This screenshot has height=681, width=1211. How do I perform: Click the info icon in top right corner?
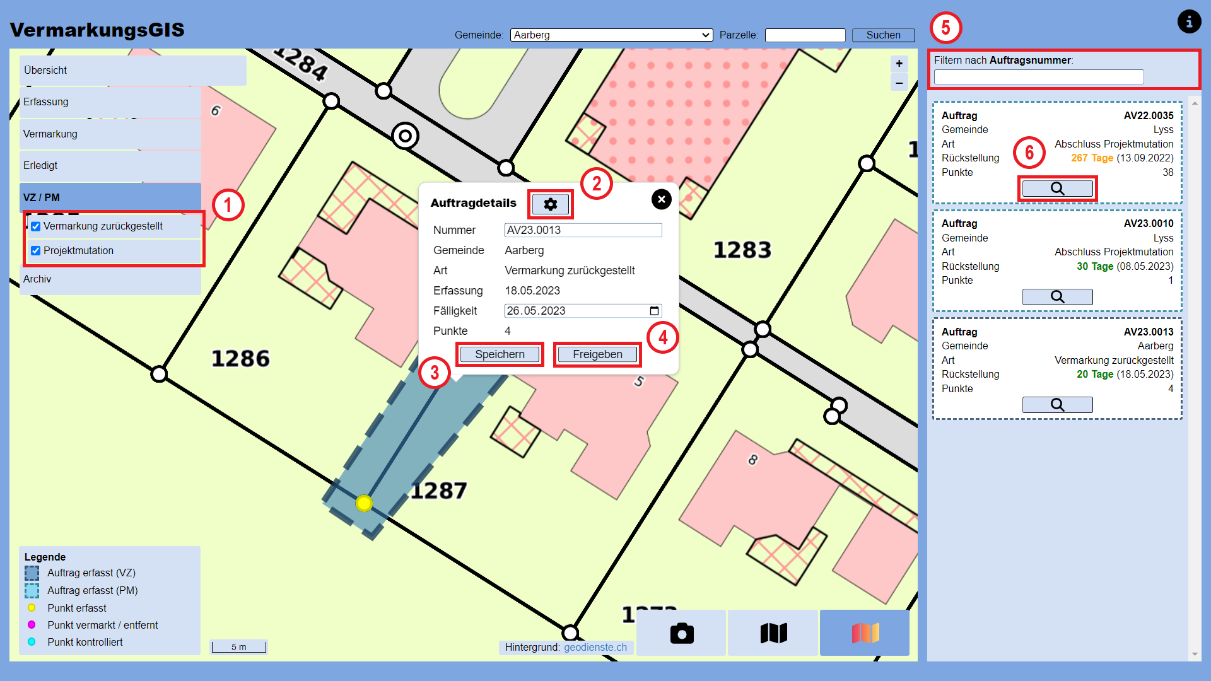[1189, 21]
